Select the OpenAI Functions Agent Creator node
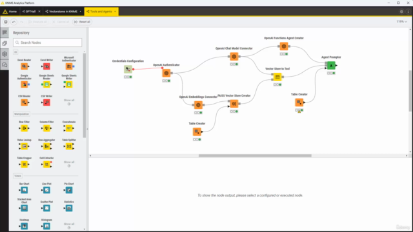Viewport: 413px width, 232px height. 284,46
